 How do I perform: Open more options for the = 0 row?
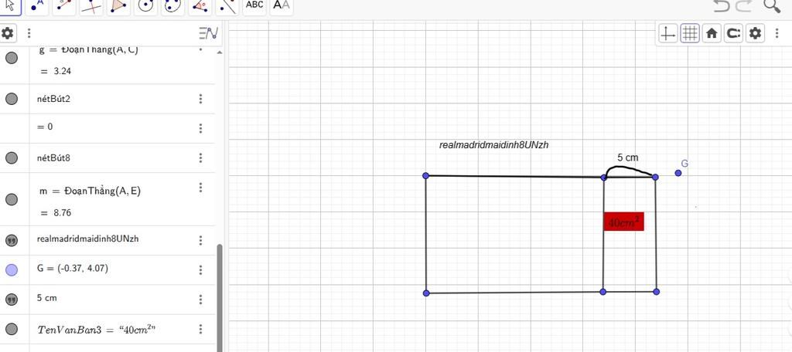pyautogui.click(x=200, y=128)
